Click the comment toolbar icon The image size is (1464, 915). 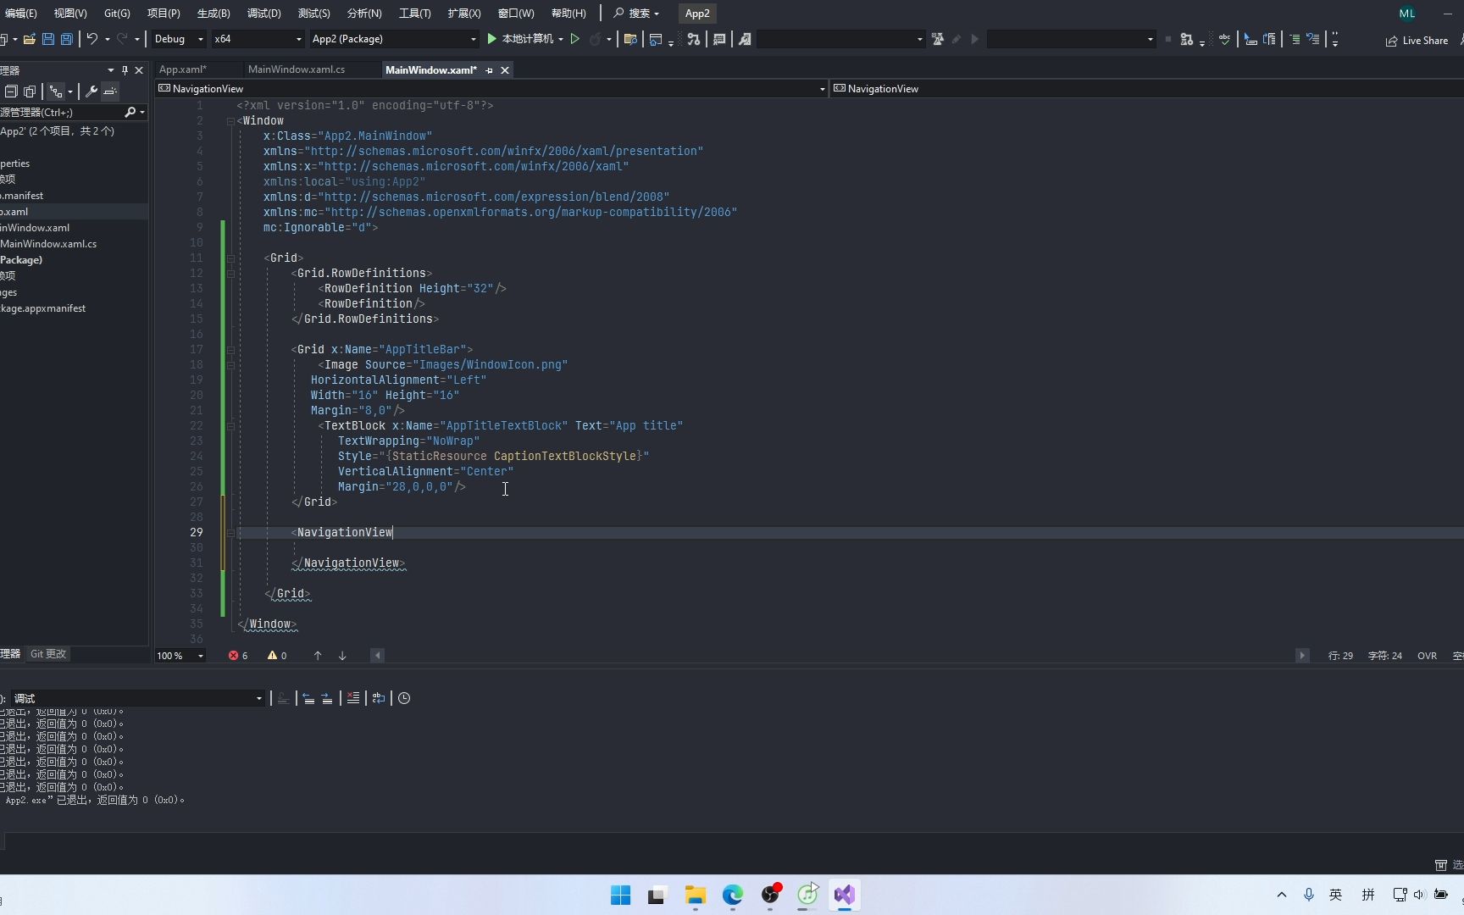click(719, 39)
